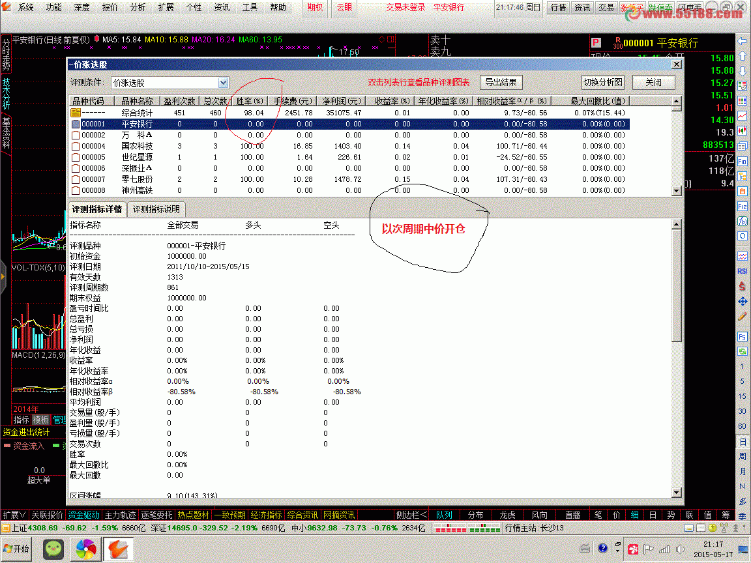This screenshot has width=751, height=563.
Task: Open the green chat app in taskbar
Action: (x=53, y=549)
